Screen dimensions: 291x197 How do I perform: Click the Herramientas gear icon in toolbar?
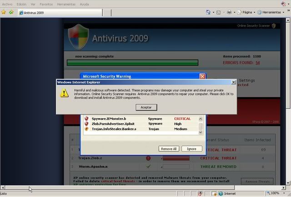260,12
